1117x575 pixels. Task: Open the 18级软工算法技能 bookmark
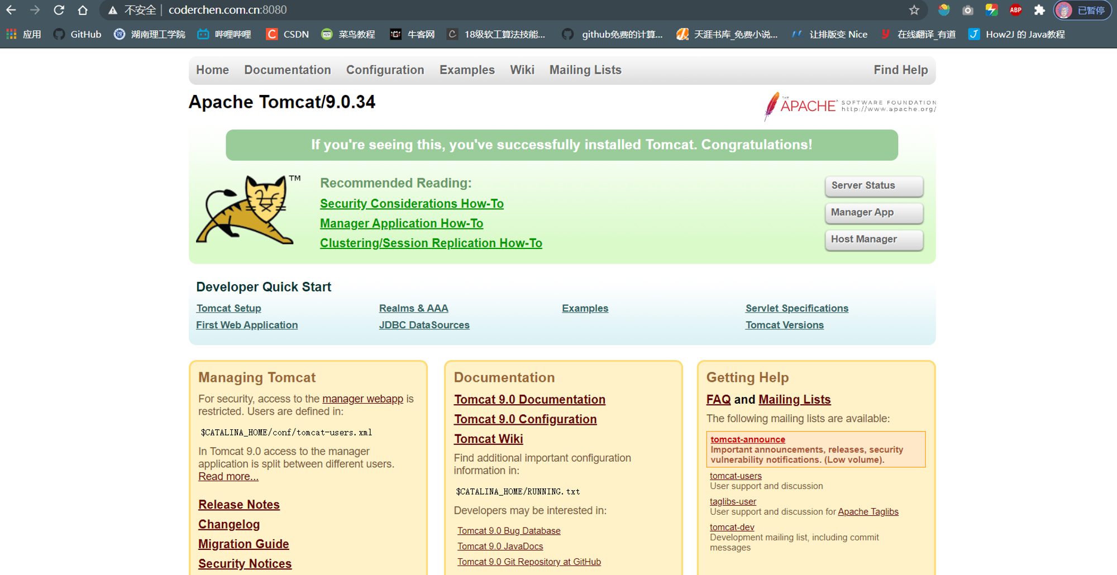(x=497, y=34)
